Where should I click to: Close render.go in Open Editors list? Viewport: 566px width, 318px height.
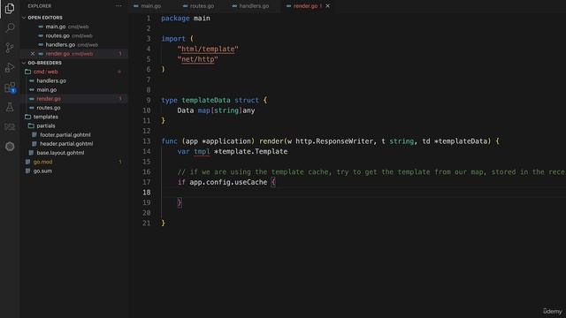[33, 54]
